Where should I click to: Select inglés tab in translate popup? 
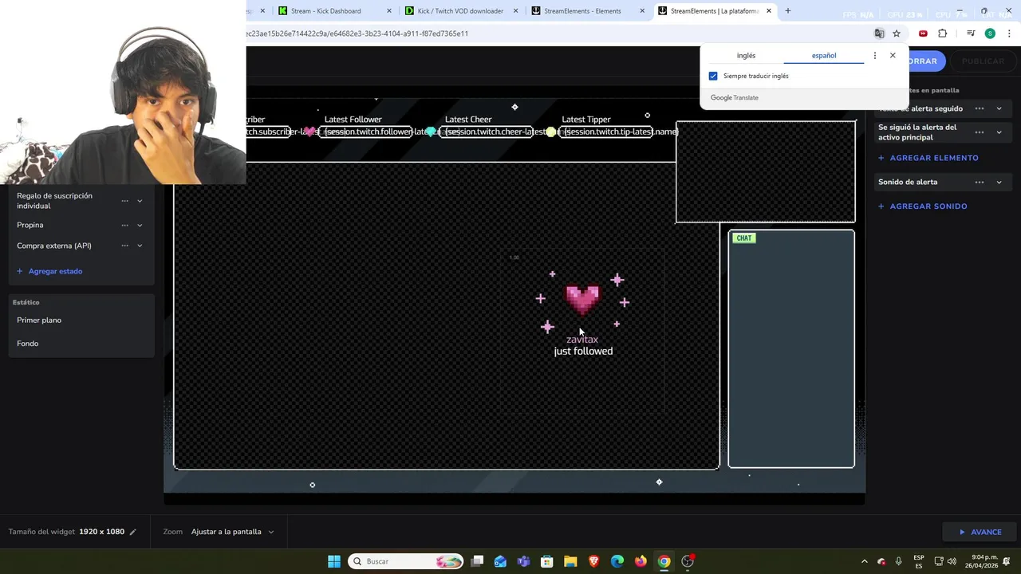click(x=746, y=56)
